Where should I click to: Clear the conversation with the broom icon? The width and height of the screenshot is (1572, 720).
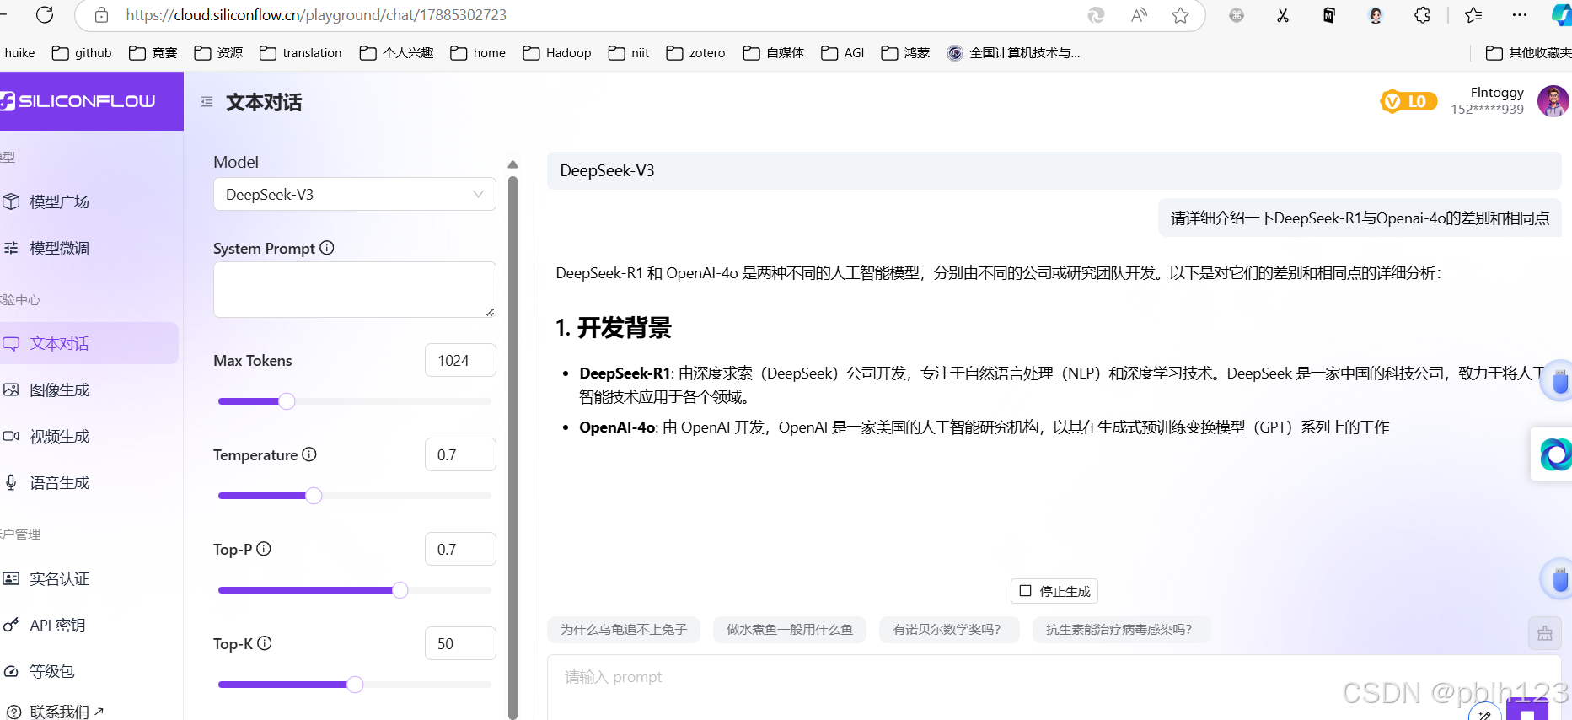pyautogui.click(x=1545, y=633)
